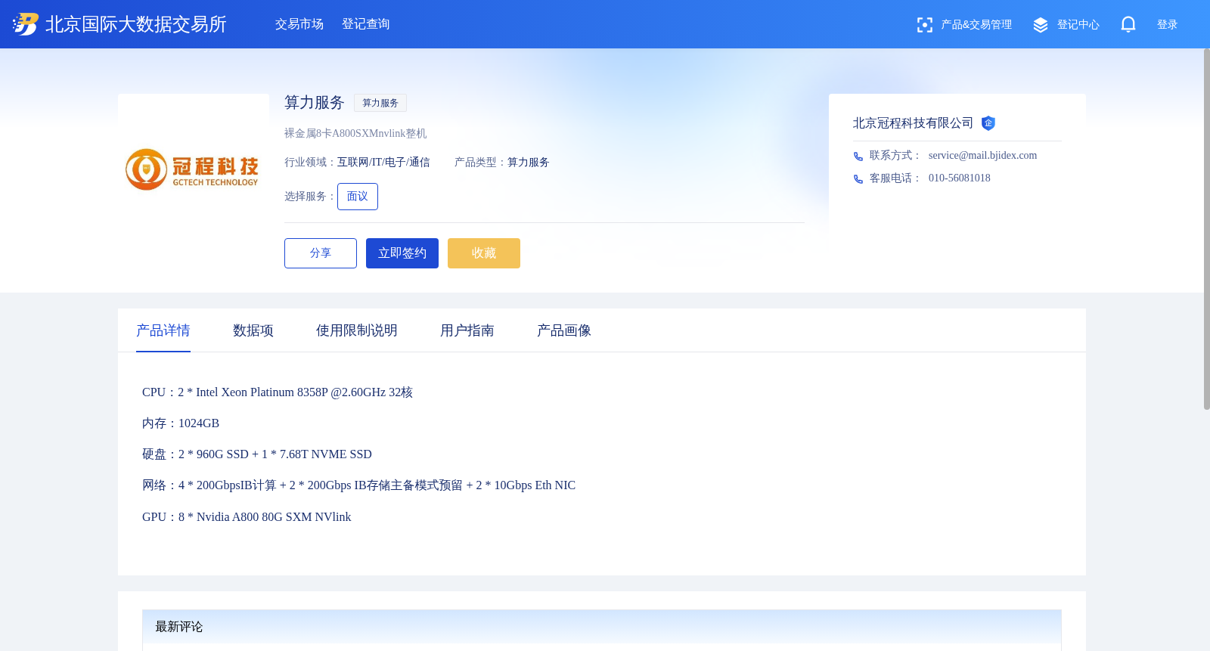Viewport: 1210px width, 651px height.
Task: Open the 登记查询 menu
Action: tap(366, 24)
